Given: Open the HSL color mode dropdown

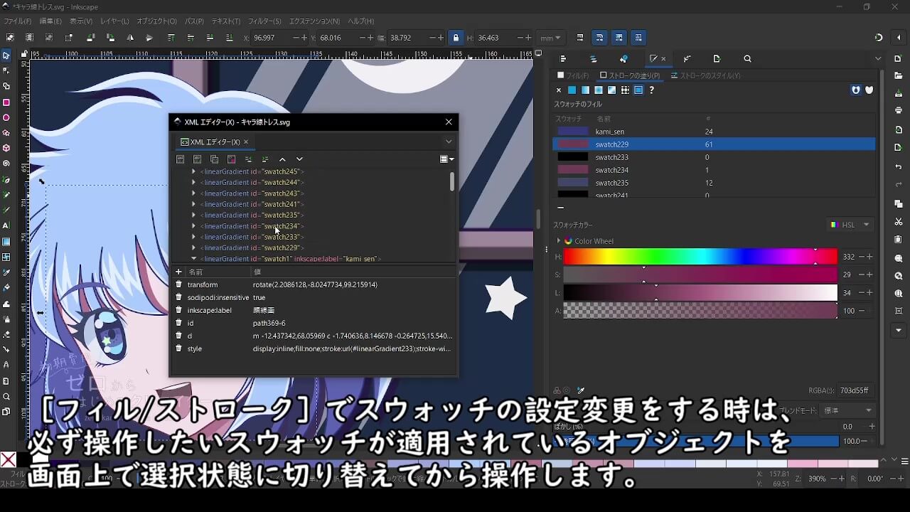Looking at the screenshot, I should coord(850,225).
